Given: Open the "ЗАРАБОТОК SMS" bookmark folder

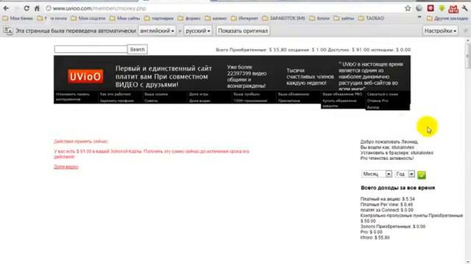Looking at the screenshot, I should pos(283,18).
